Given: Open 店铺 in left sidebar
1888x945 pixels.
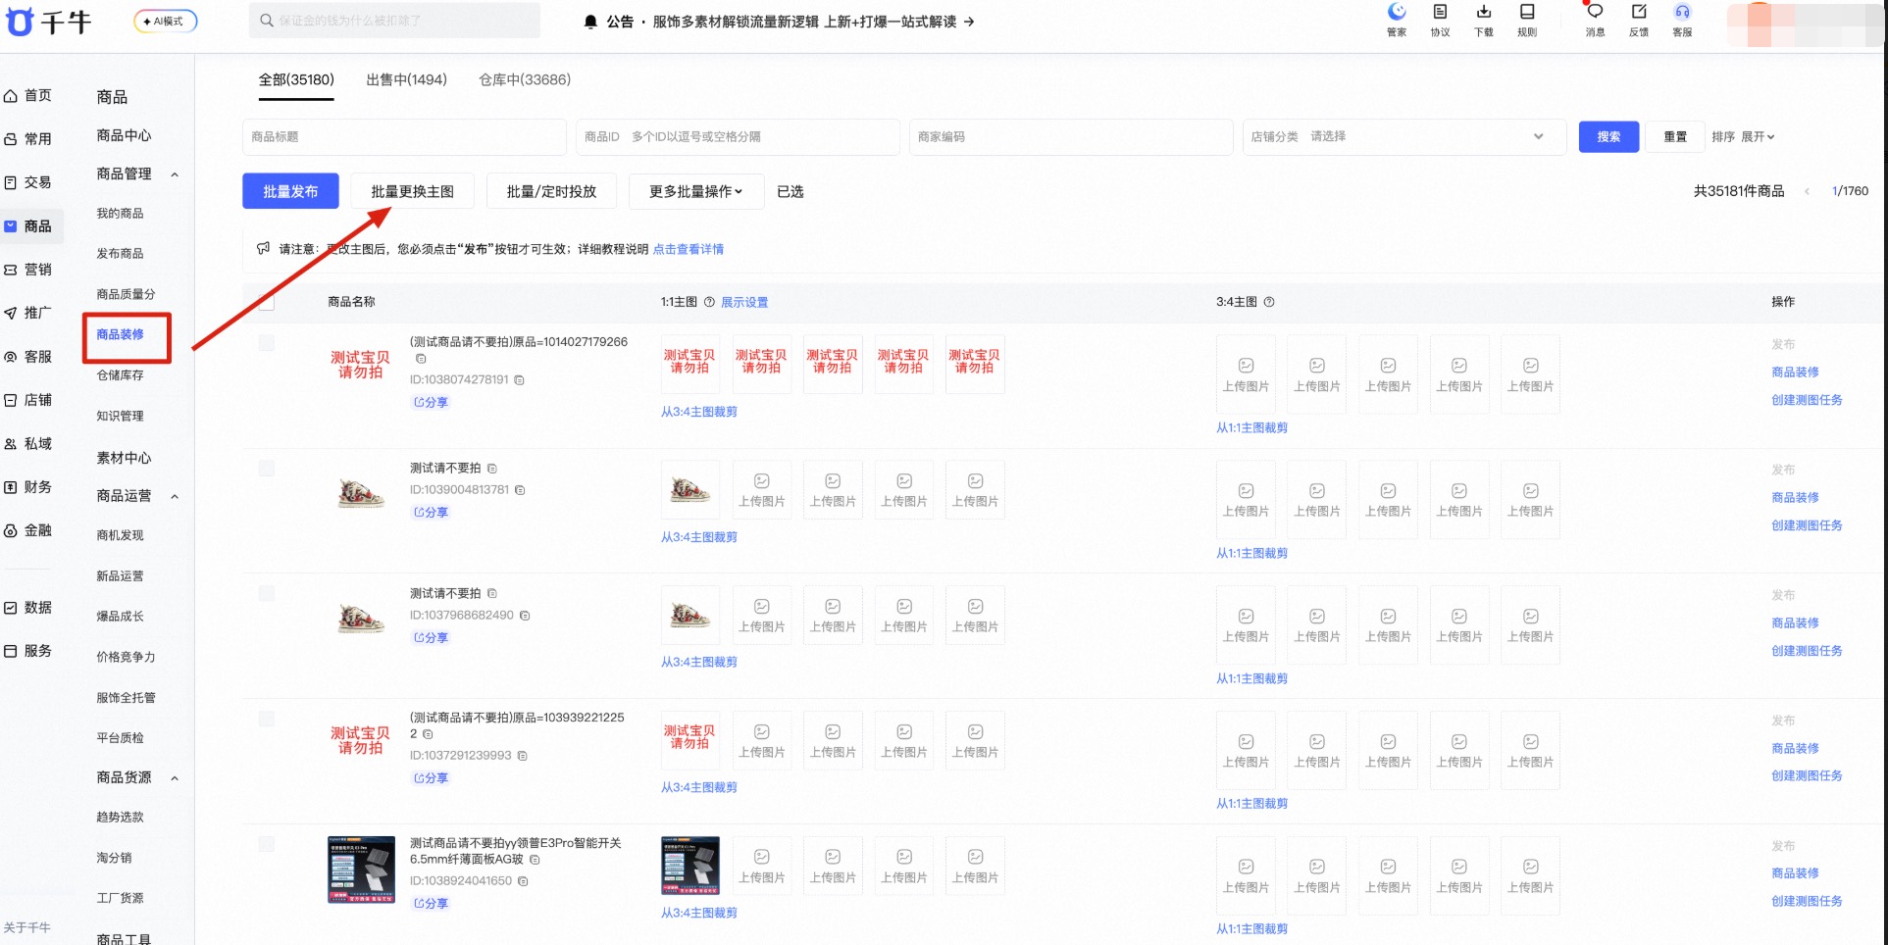Looking at the screenshot, I should pyautogui.click(x=28, y=400).
